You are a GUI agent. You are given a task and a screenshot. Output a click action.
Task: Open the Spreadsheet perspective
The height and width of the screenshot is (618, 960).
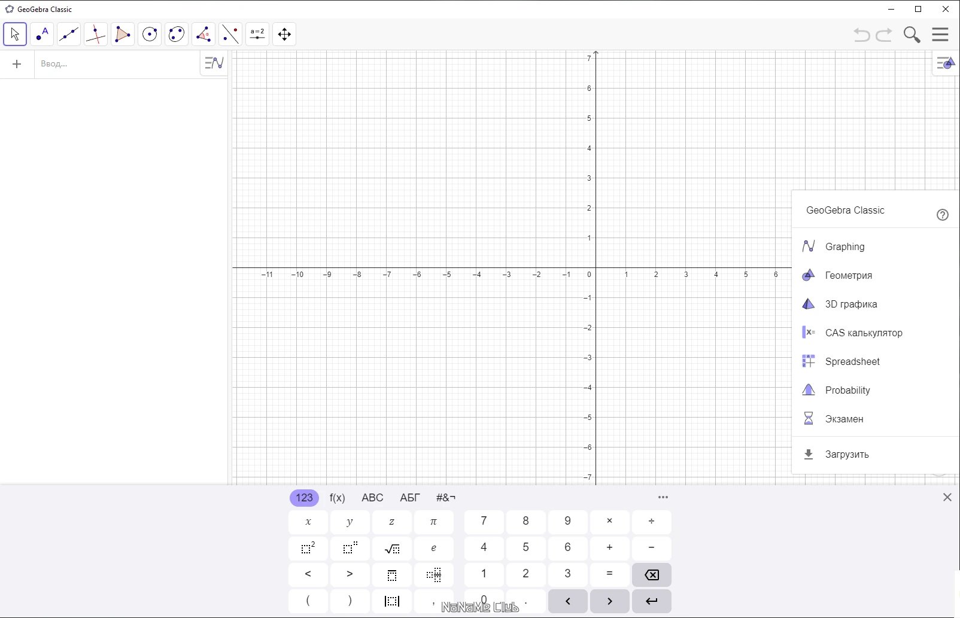click(876, 361)
